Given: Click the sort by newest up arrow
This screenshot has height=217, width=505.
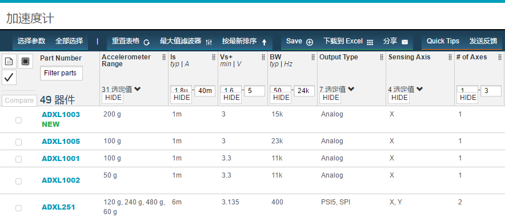Looking at the screenshot, I should click(264, 42).
